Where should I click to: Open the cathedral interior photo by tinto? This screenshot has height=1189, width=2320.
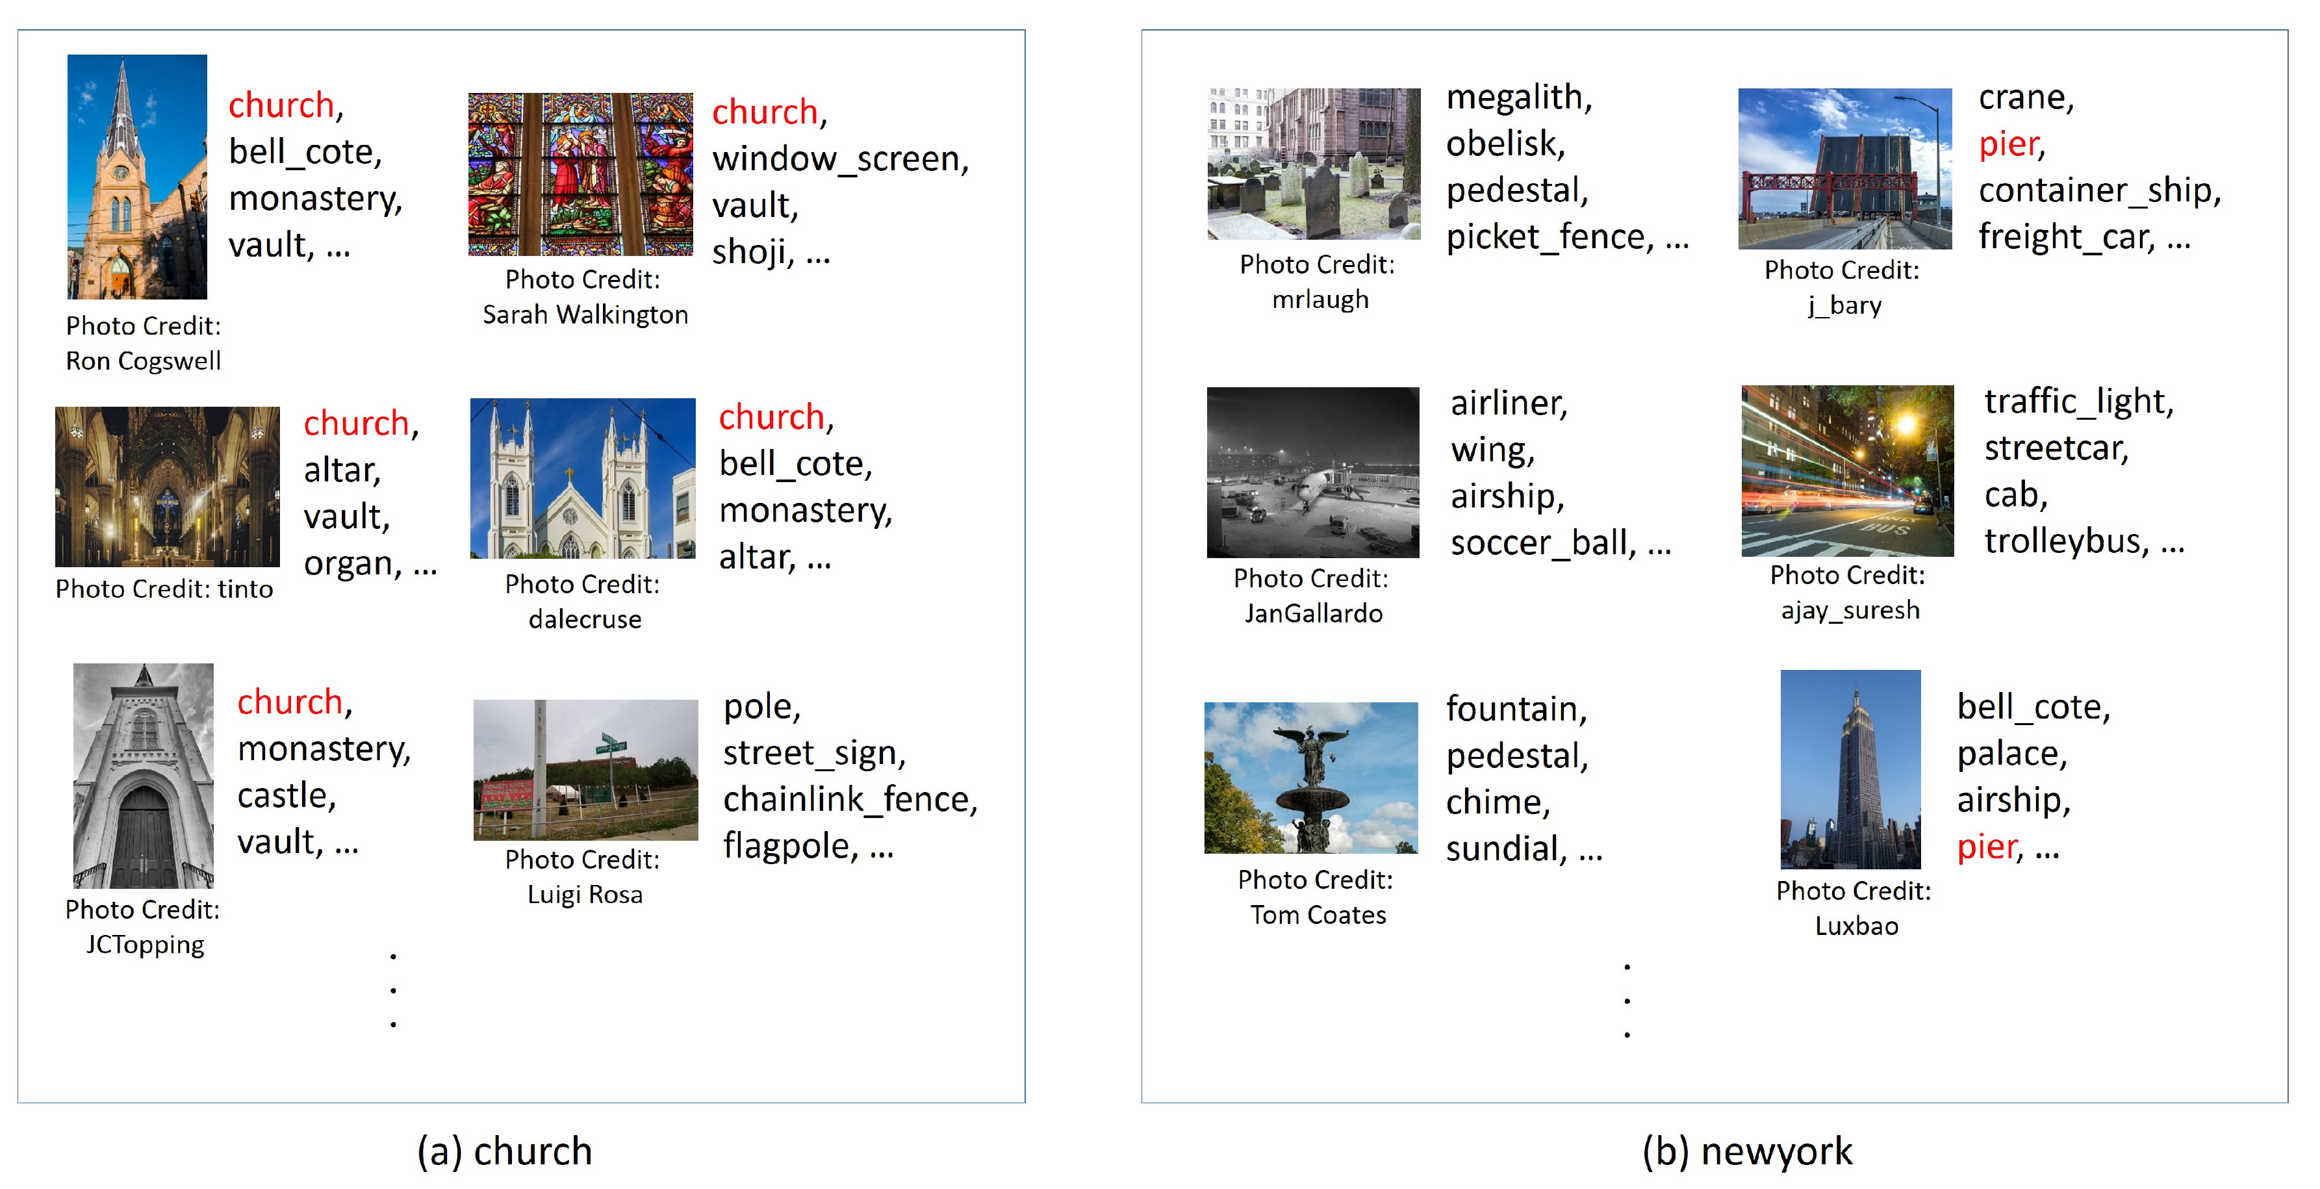(166, 487)
